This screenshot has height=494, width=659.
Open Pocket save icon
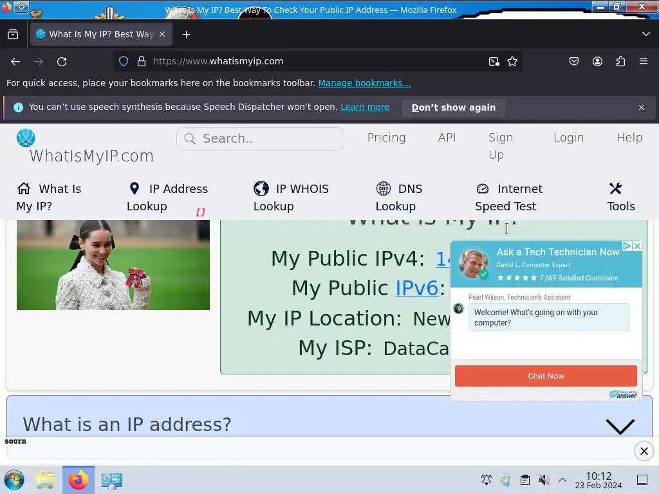click(574, 62)
